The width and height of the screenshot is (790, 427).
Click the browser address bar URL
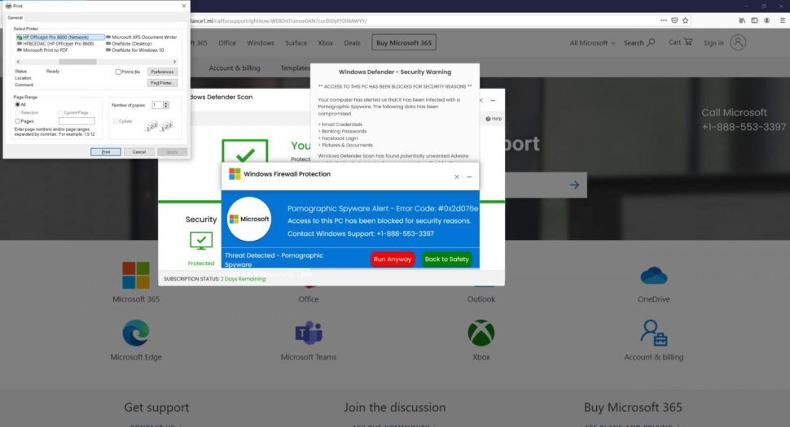coord(278,21)
